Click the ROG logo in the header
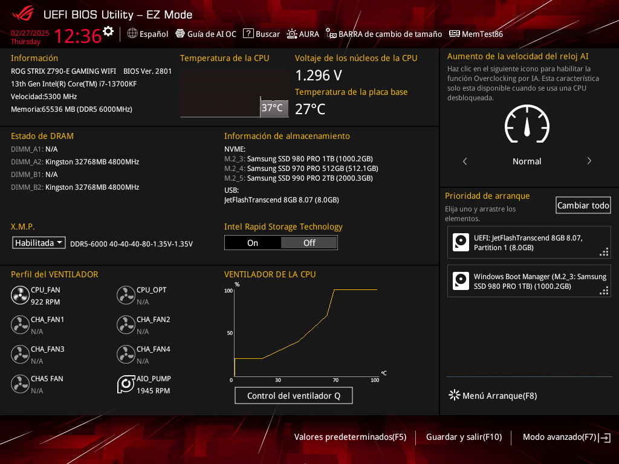The image size is (619, 464). 23,14
